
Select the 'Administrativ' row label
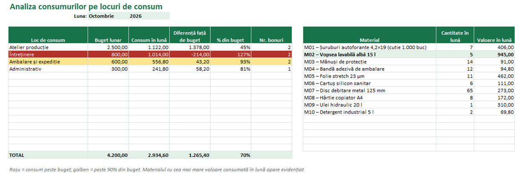pos(48,69)
